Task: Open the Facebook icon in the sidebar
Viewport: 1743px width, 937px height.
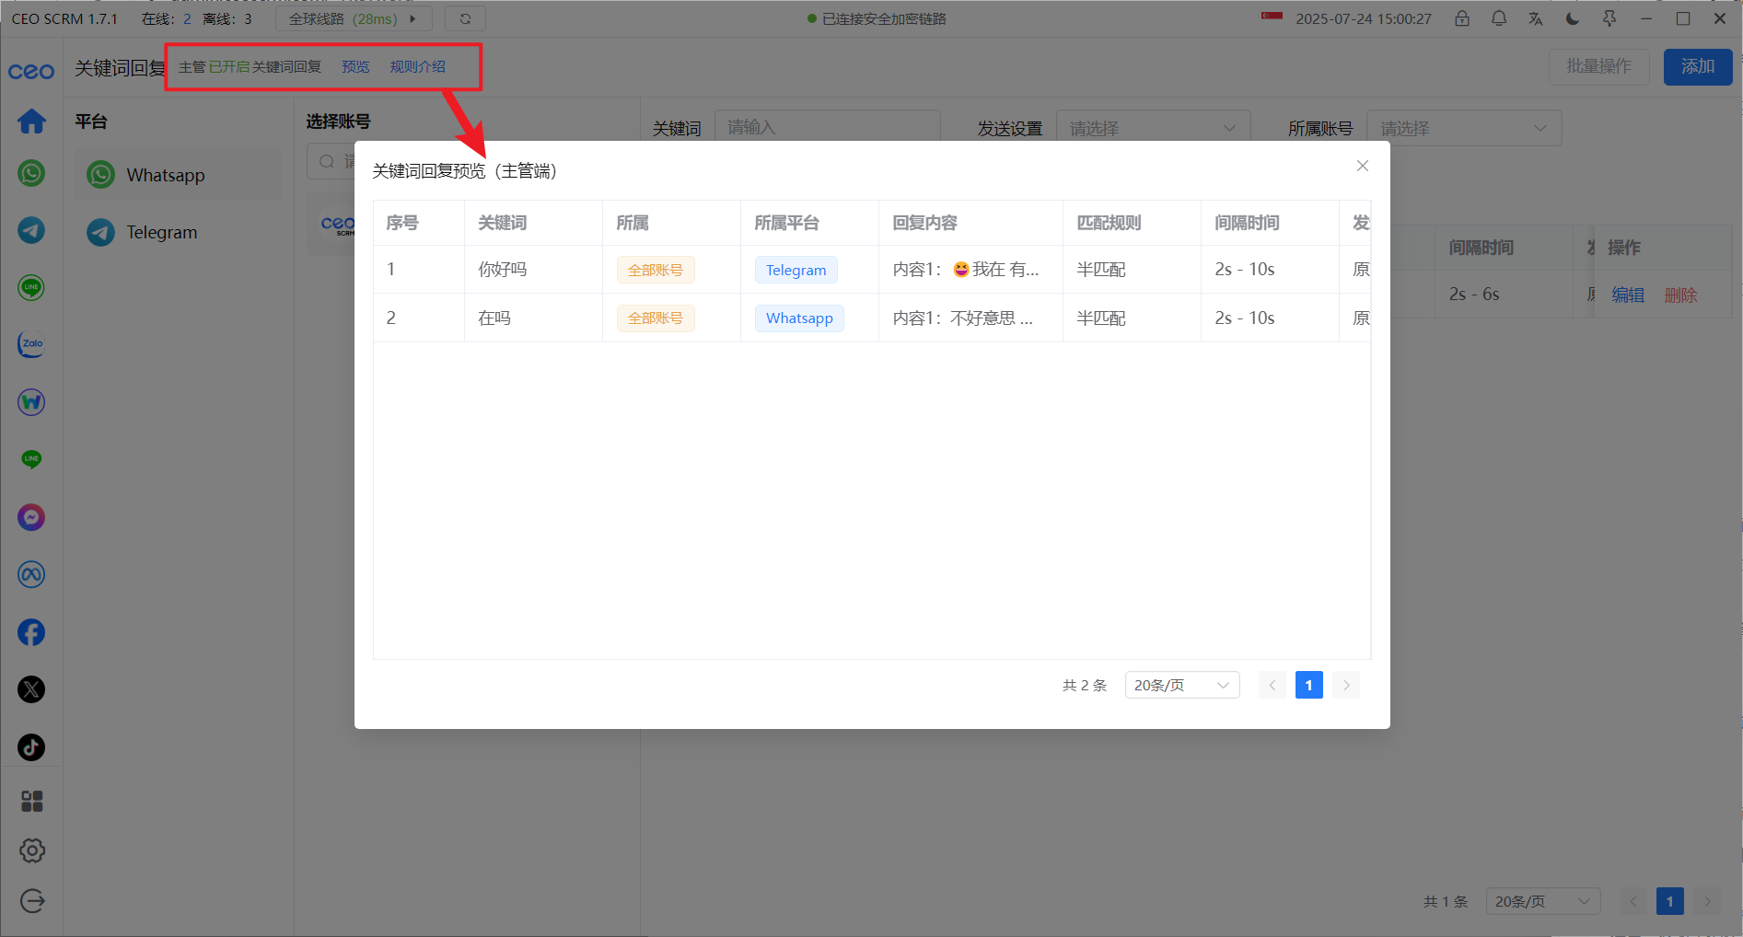Action: point(31,632)
